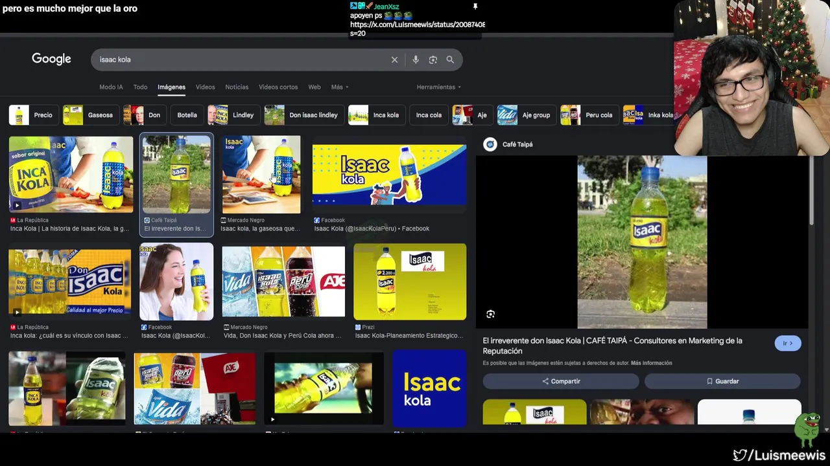
Task: Start voice search with the microphone icon
Action: (x=416, y=60)
